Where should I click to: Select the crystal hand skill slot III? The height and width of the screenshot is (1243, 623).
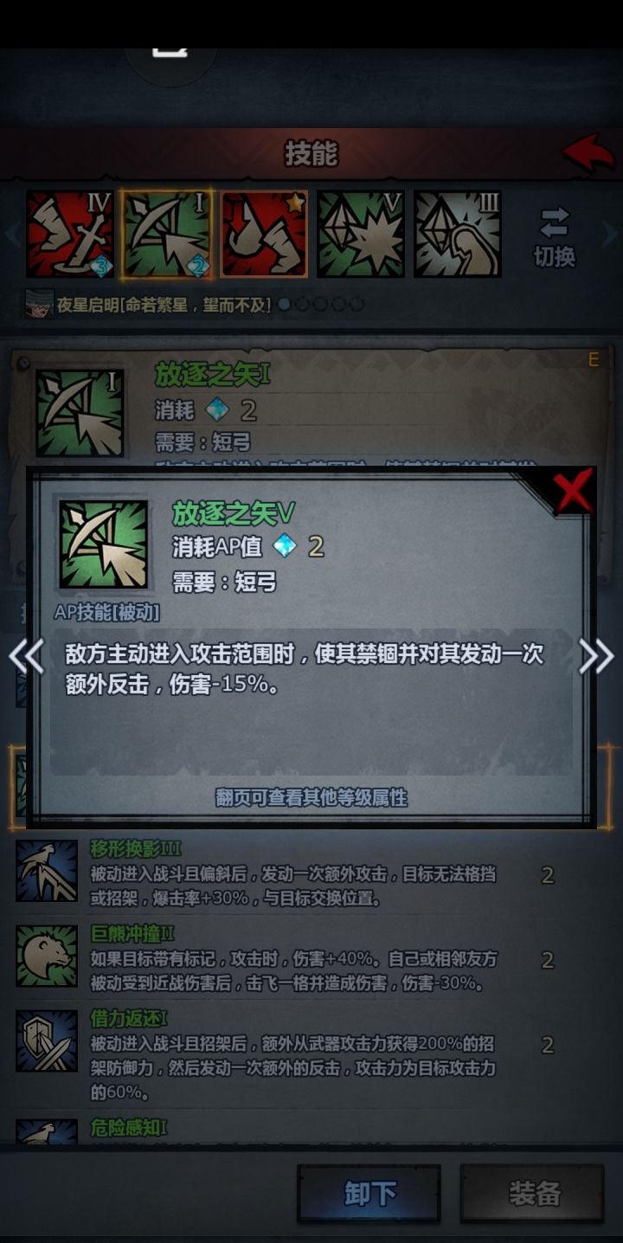[x=458, y=235]
